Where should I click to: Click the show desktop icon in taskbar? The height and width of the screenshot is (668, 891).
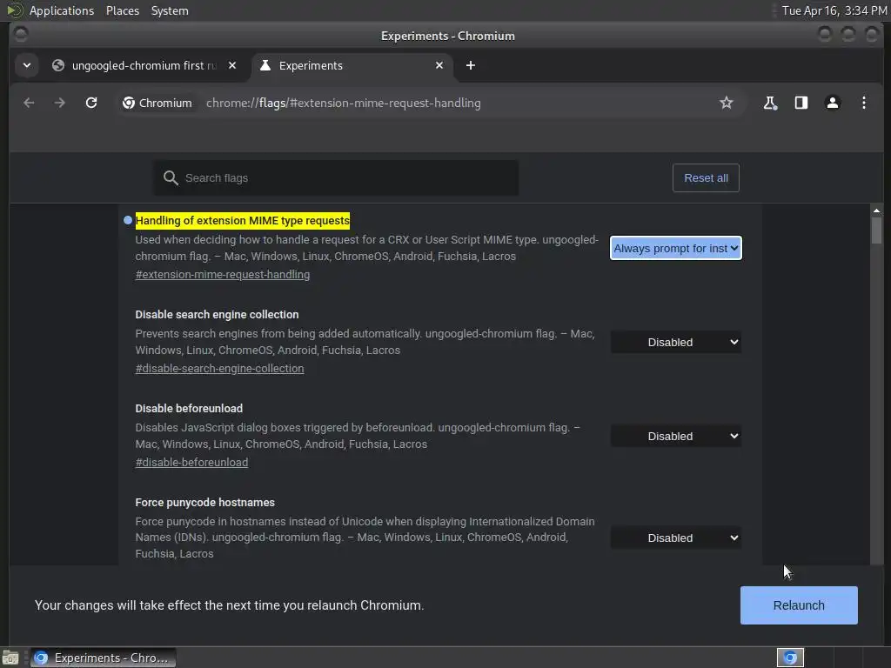tap(10, 658)
